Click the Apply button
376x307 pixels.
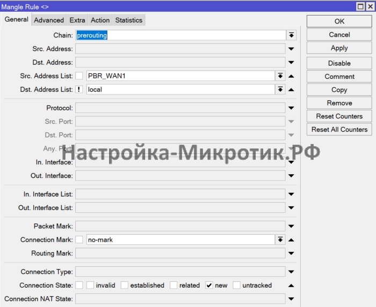tap(339, 48)
